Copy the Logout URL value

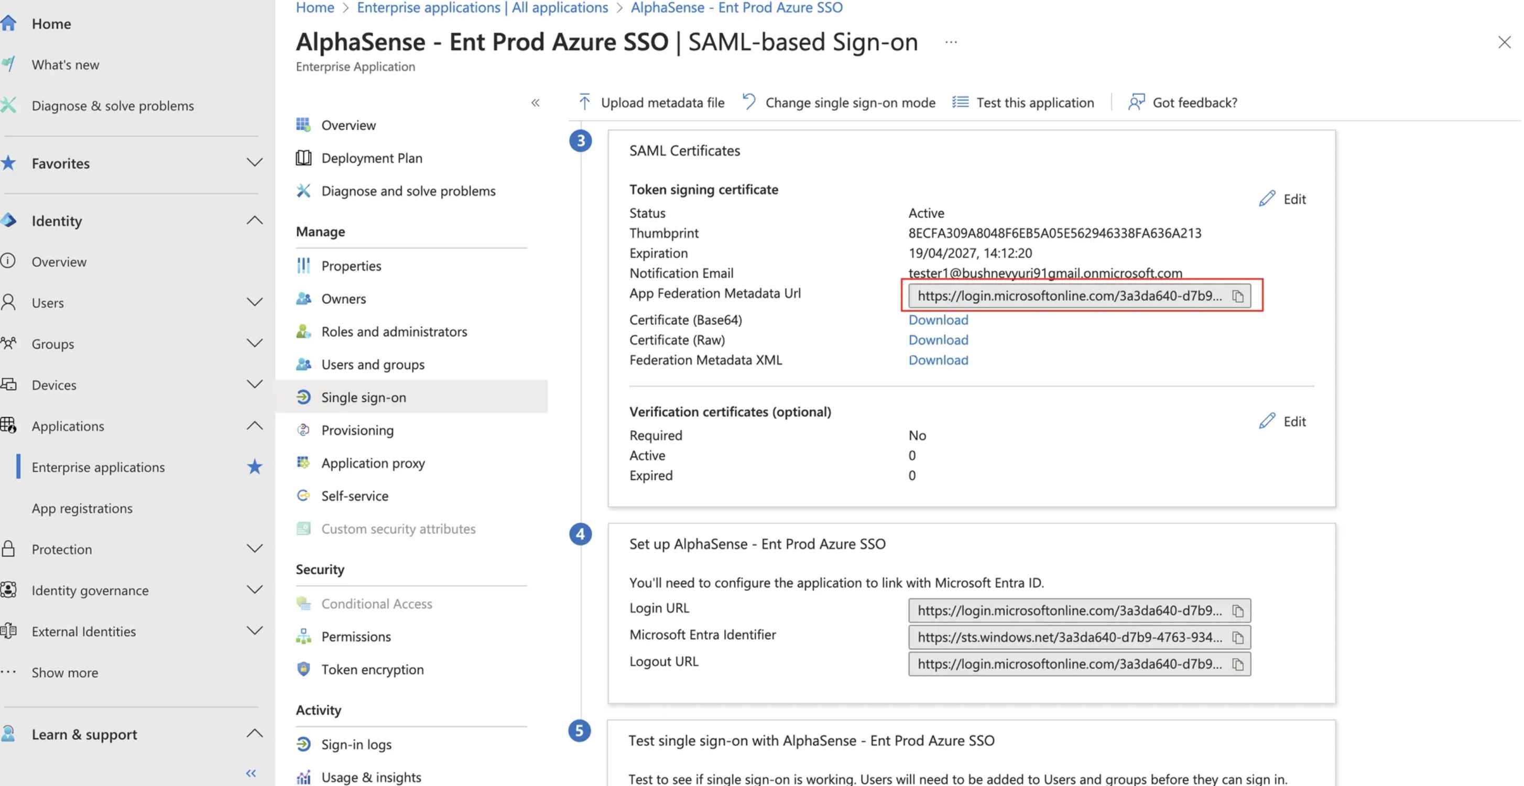(1238, 664)
